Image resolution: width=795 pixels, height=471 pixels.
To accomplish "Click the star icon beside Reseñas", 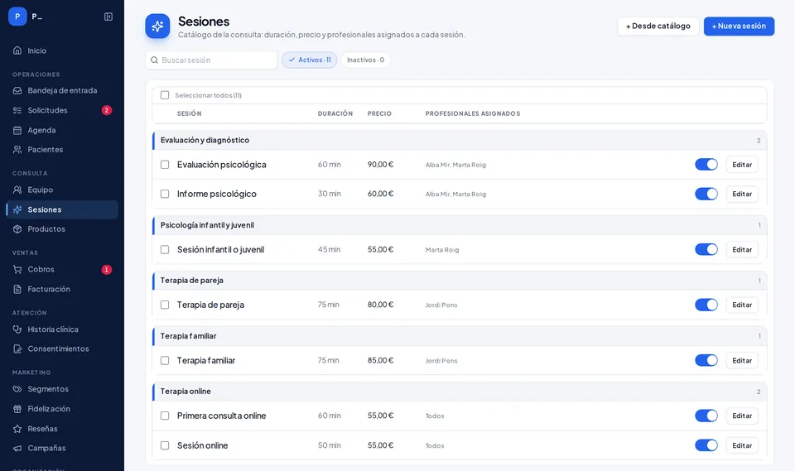I will [x=17, y=429].
